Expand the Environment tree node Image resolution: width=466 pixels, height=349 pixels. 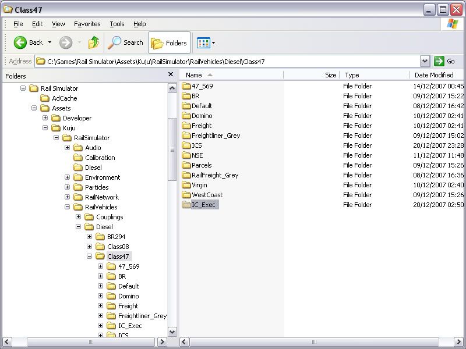[x=67, y=177]
